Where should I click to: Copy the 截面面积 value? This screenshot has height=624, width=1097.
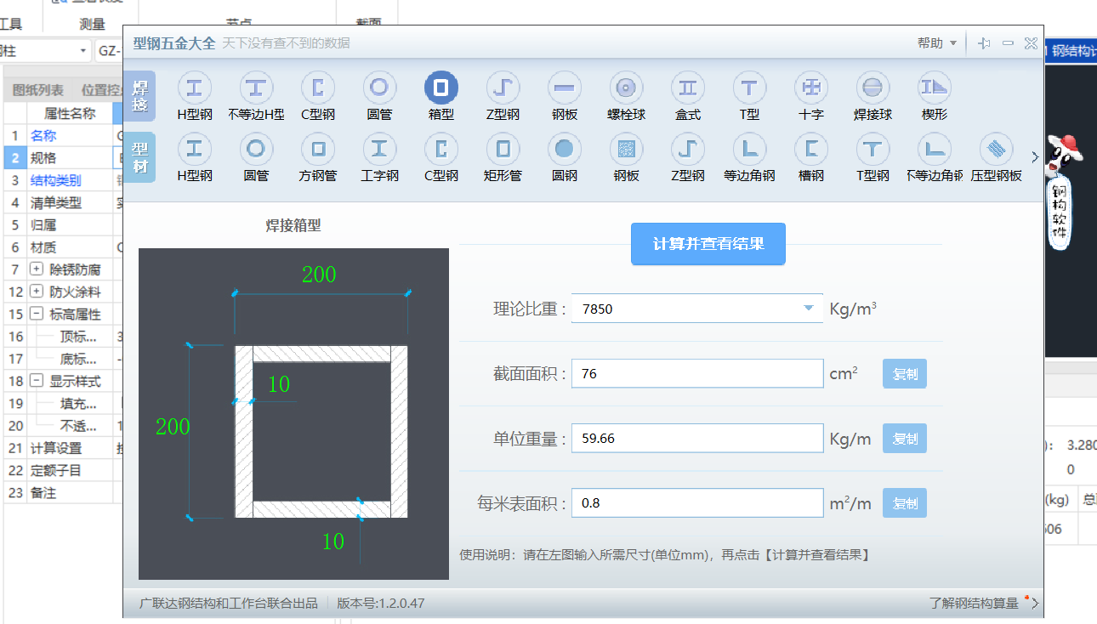coord(905,374)
